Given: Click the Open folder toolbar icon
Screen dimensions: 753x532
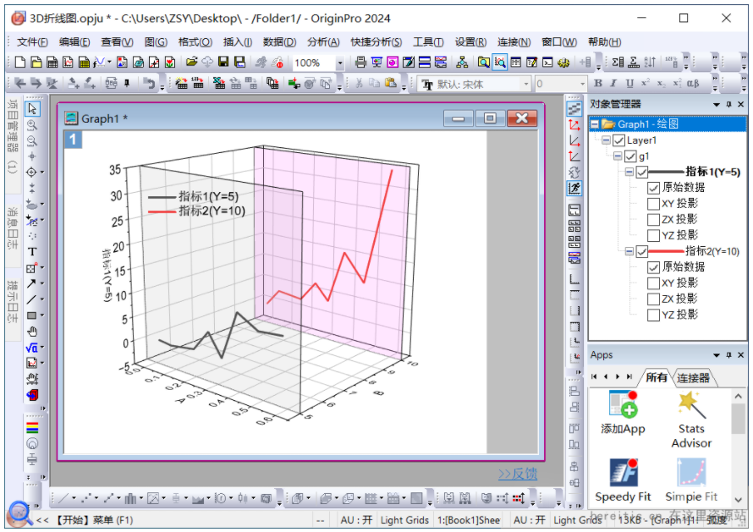Looking at the screenshot, I should pyautogui.click(x=191, y=62).
